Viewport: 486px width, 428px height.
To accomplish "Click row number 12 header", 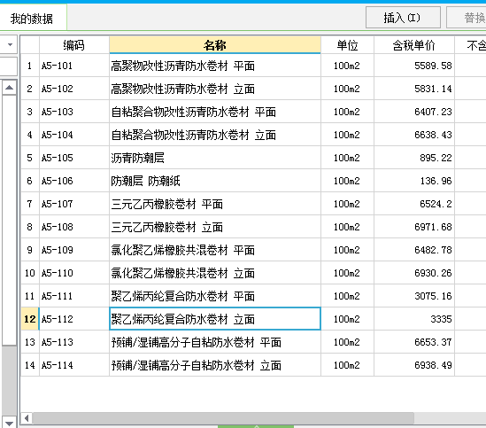I will 30,319.
